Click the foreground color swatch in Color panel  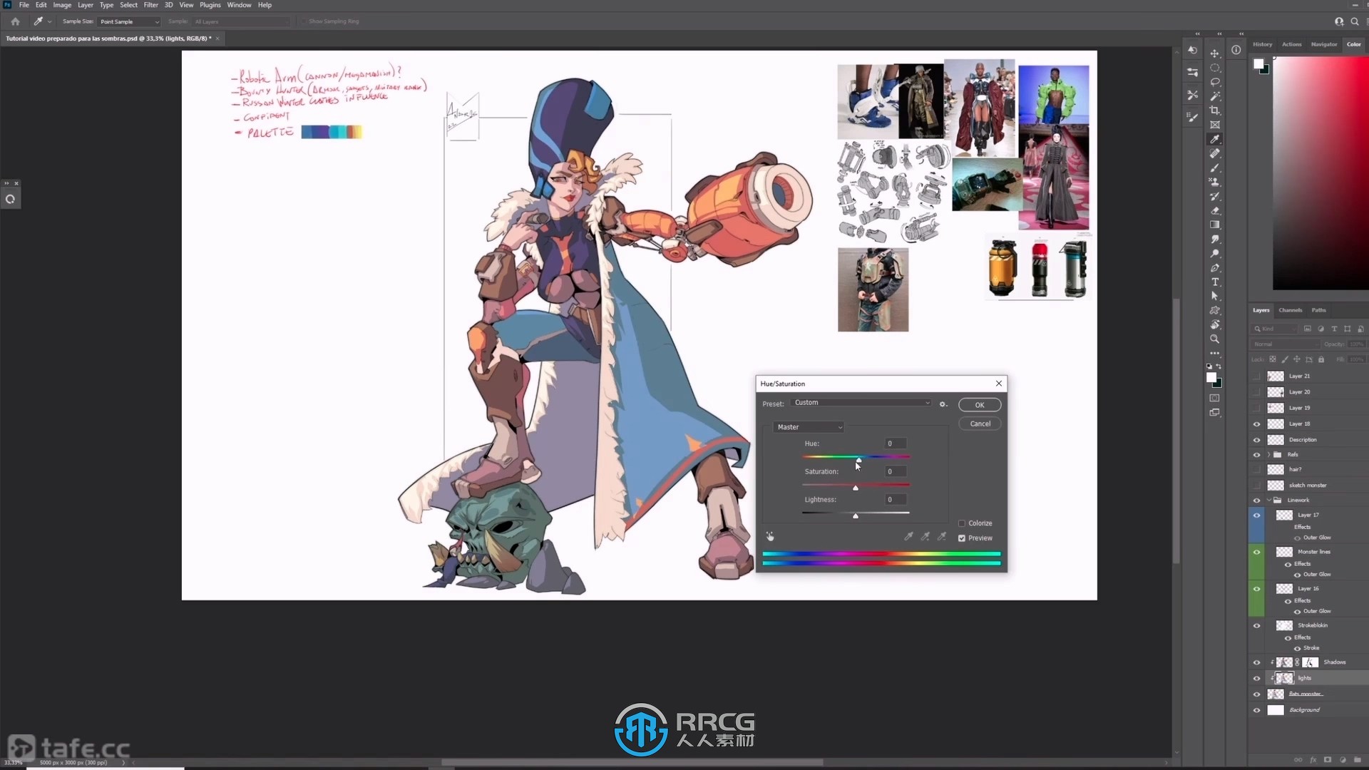click(1258, 64)
